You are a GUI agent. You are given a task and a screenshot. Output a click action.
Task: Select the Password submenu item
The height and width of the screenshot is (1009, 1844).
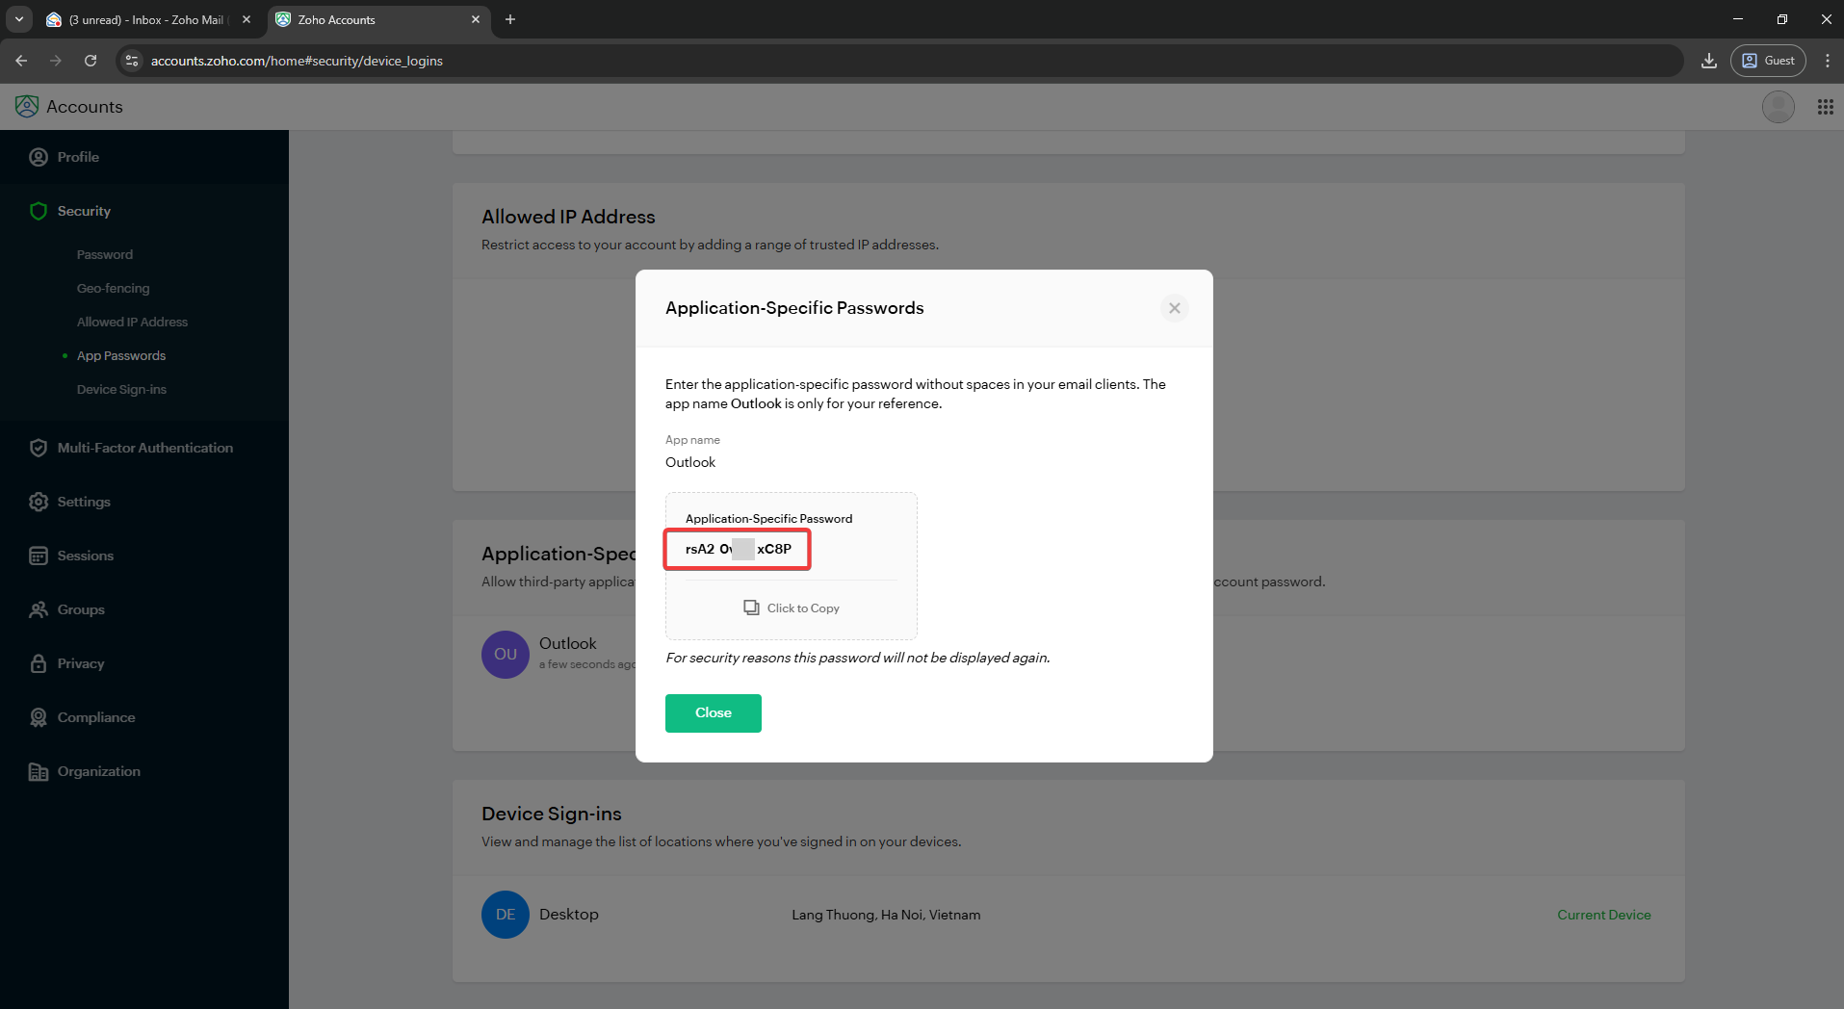(x=105, y=254)
